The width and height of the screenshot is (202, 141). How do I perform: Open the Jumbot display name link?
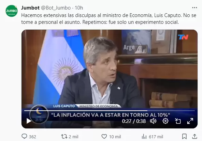tap(30, 8)
